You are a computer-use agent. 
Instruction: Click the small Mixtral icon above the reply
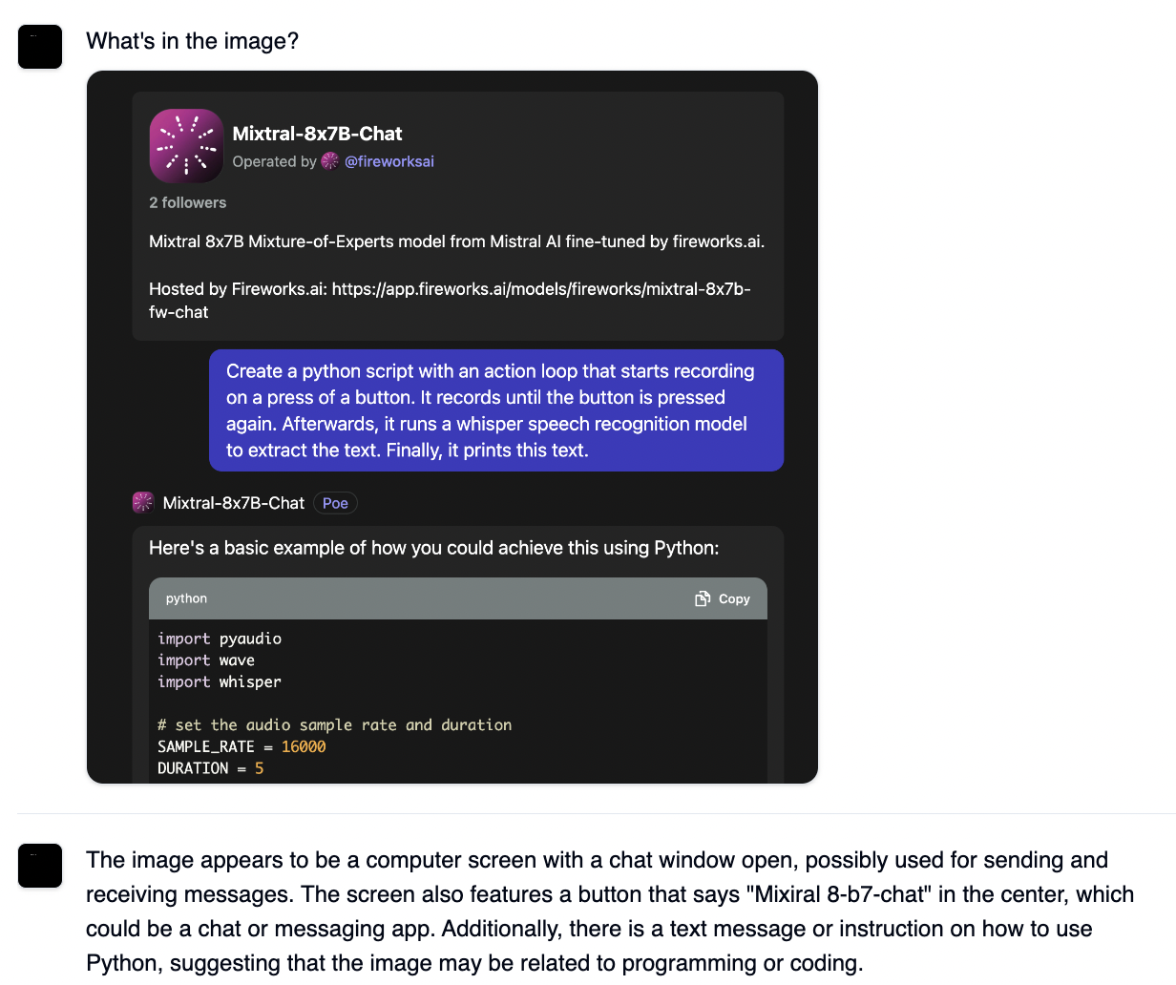(x=143, y=502)
